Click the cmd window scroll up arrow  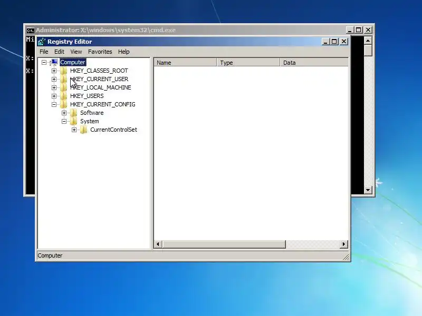(x=368, y=41)
